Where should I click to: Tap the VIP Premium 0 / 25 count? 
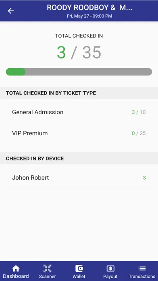point(139,133)
